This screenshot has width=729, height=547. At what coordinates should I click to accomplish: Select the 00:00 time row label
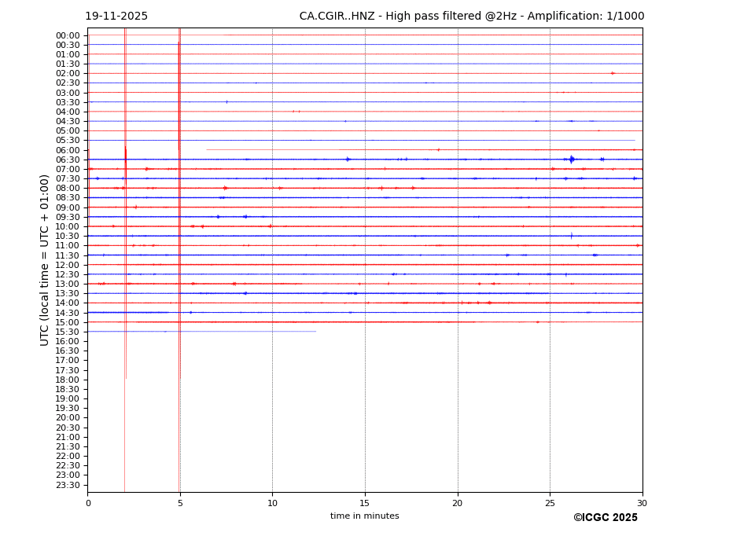[x=68, y=35]
